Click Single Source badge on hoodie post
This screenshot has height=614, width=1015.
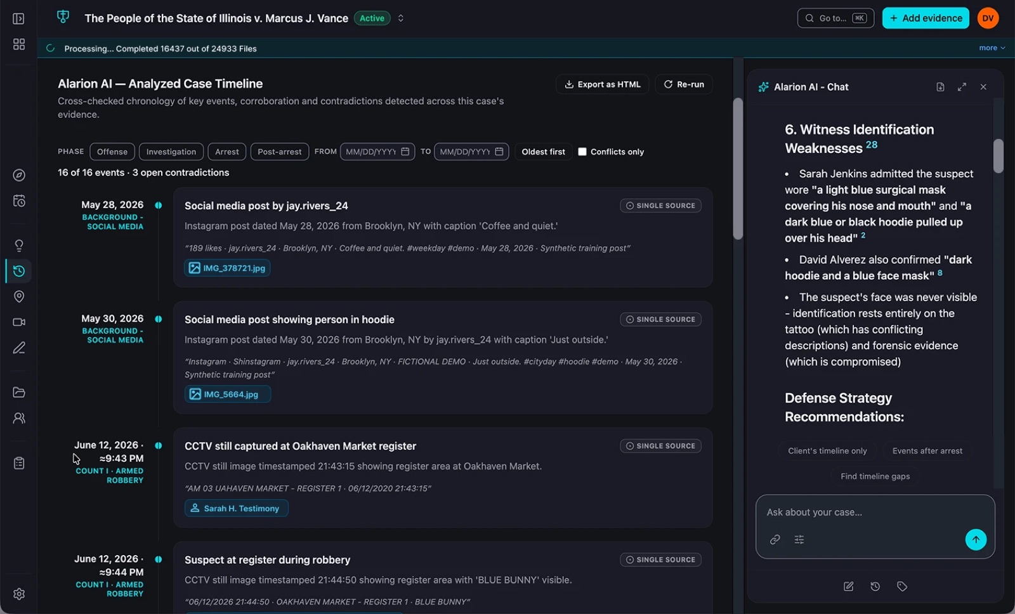(x=660, y=320)
